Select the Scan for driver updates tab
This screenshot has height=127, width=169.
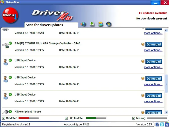click(x=51, y=25)
